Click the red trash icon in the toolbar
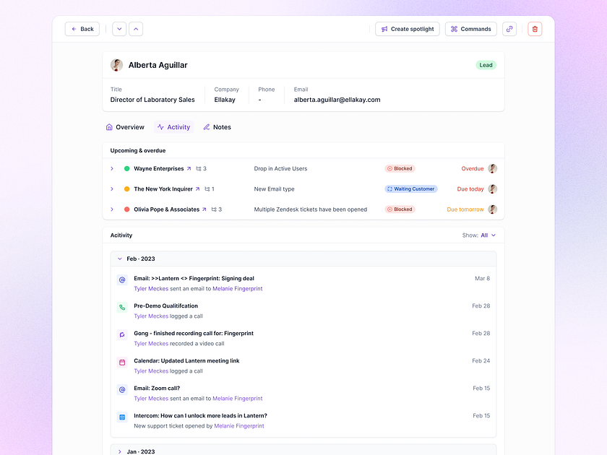The width and height of the screenshot is (607, 455). point(535,29)
